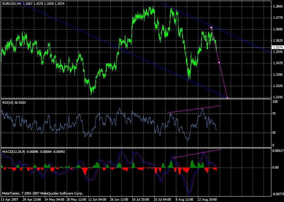Select the MACD scale value -0.00778
The width and height of the screenshot is (284, 202).
point(278,194)
